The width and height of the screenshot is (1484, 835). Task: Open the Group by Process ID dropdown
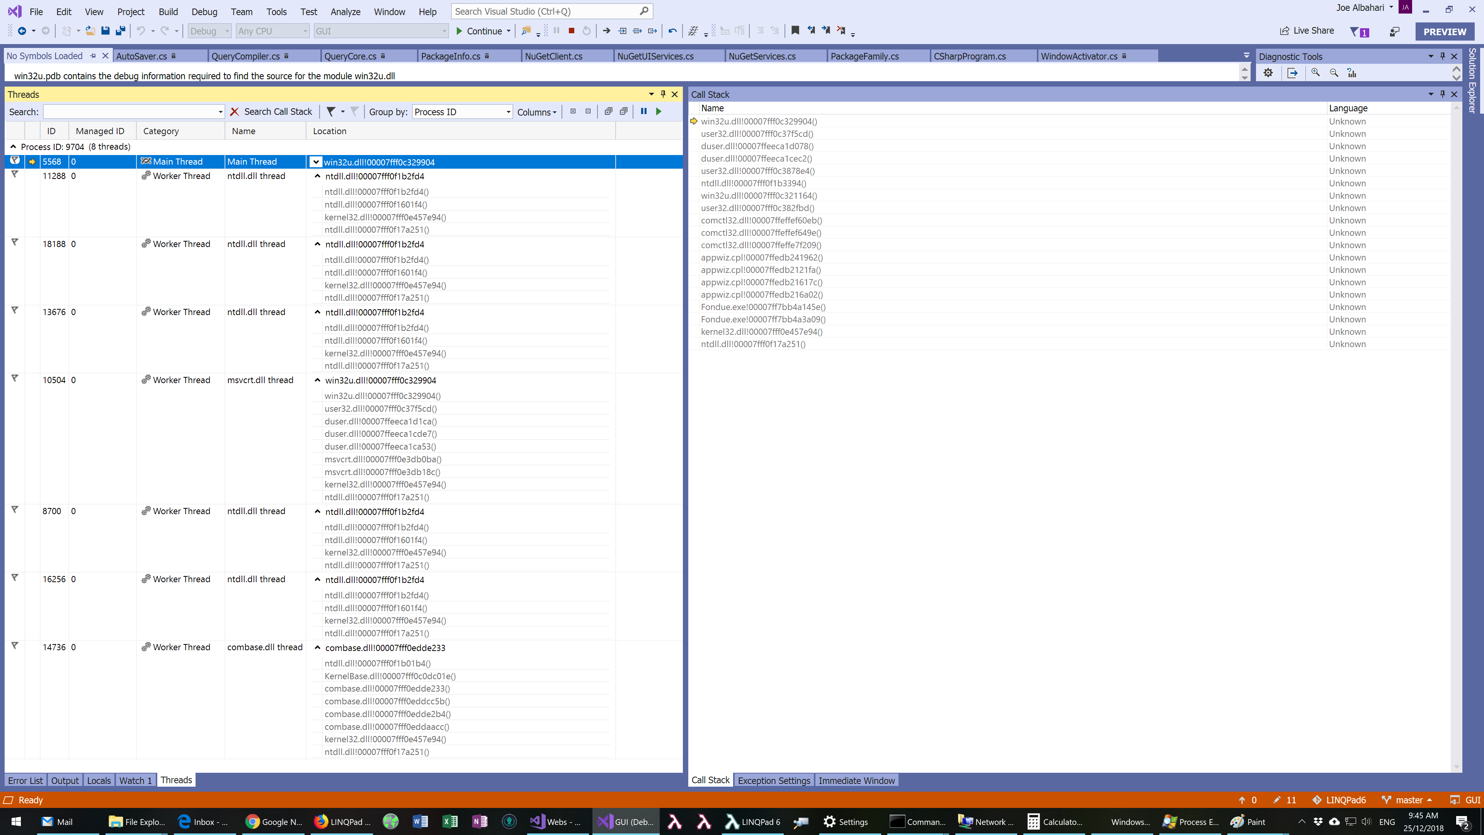click(x=463, y=112)
